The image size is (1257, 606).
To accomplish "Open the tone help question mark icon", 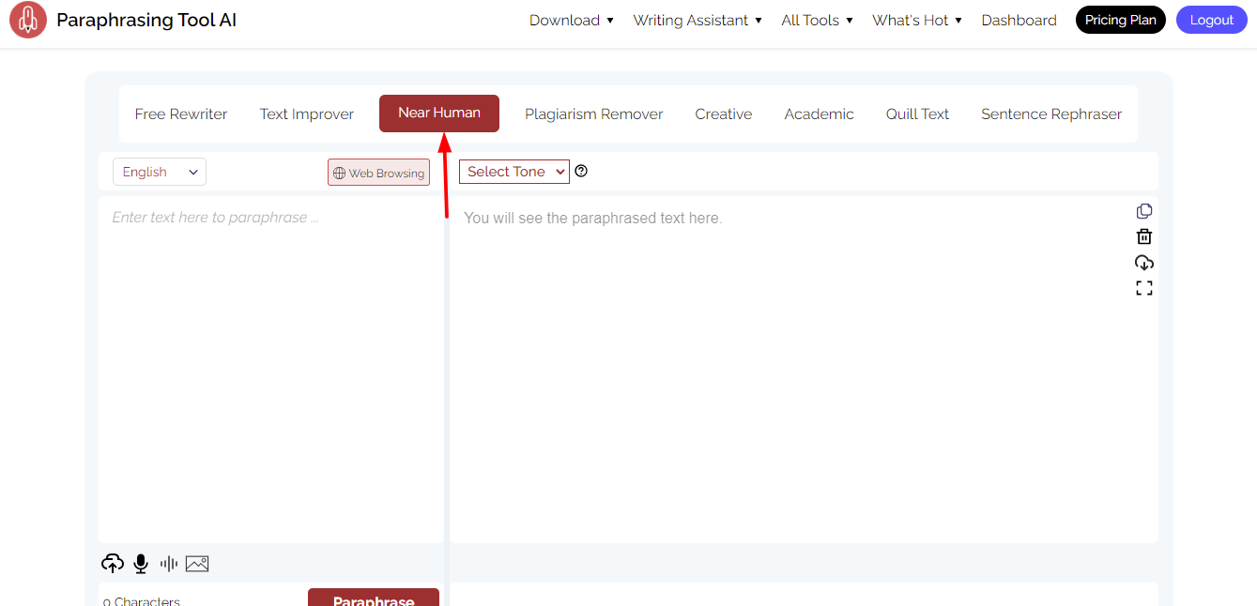I will pos(581,171).
